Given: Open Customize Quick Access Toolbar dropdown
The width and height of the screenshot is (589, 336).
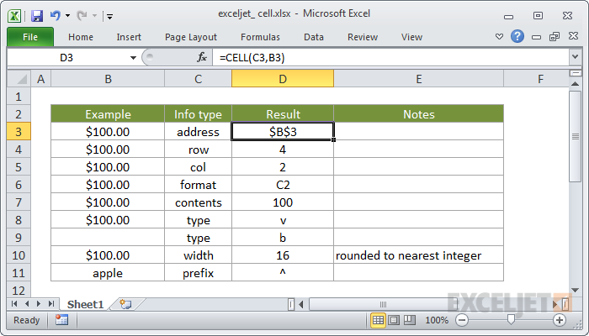Looking at the screenshot, I should point(109,16).
